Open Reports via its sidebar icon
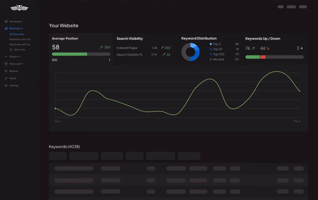The width and height of the screenshot is (318, 200). point(6,71)
